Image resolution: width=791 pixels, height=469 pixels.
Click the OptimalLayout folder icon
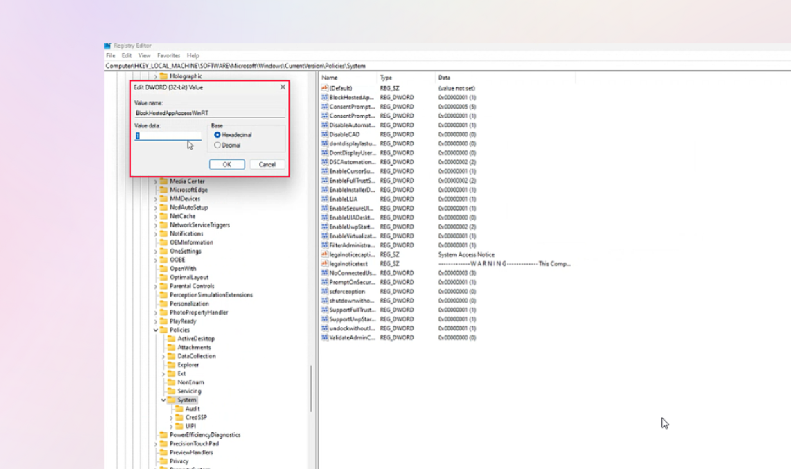163,277
